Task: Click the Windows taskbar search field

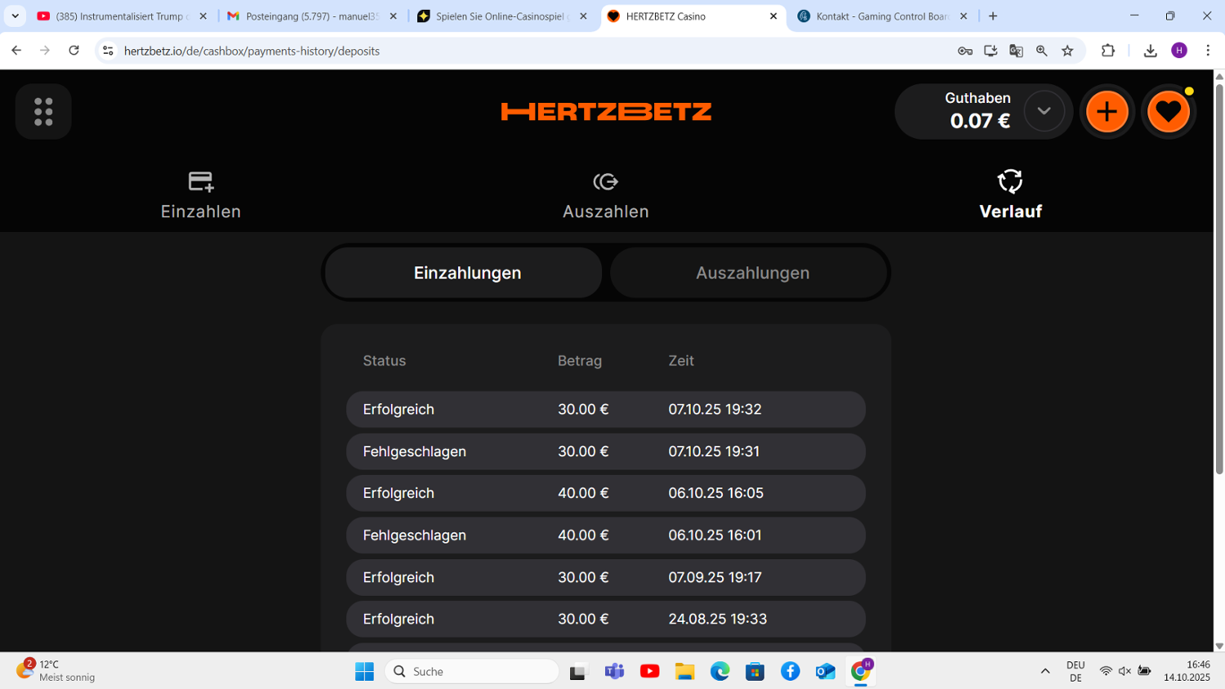Action: point(472,671)
